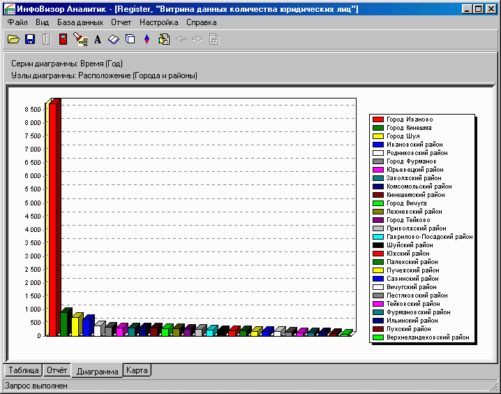Click the 8 500 axis value

[33, 110]
